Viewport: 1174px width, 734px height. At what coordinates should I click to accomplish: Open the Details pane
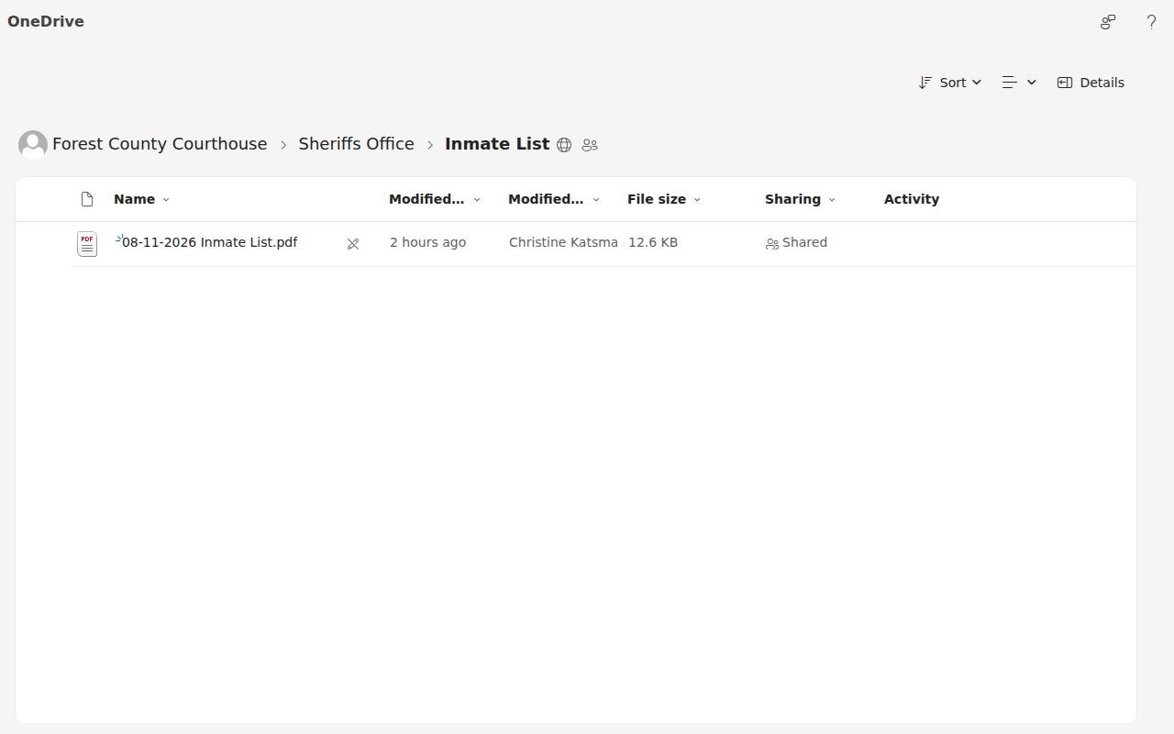(x=1091, y=83)
